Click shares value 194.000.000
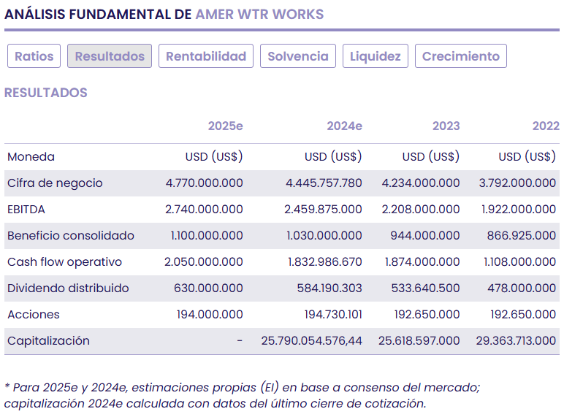 click(210, 314)
